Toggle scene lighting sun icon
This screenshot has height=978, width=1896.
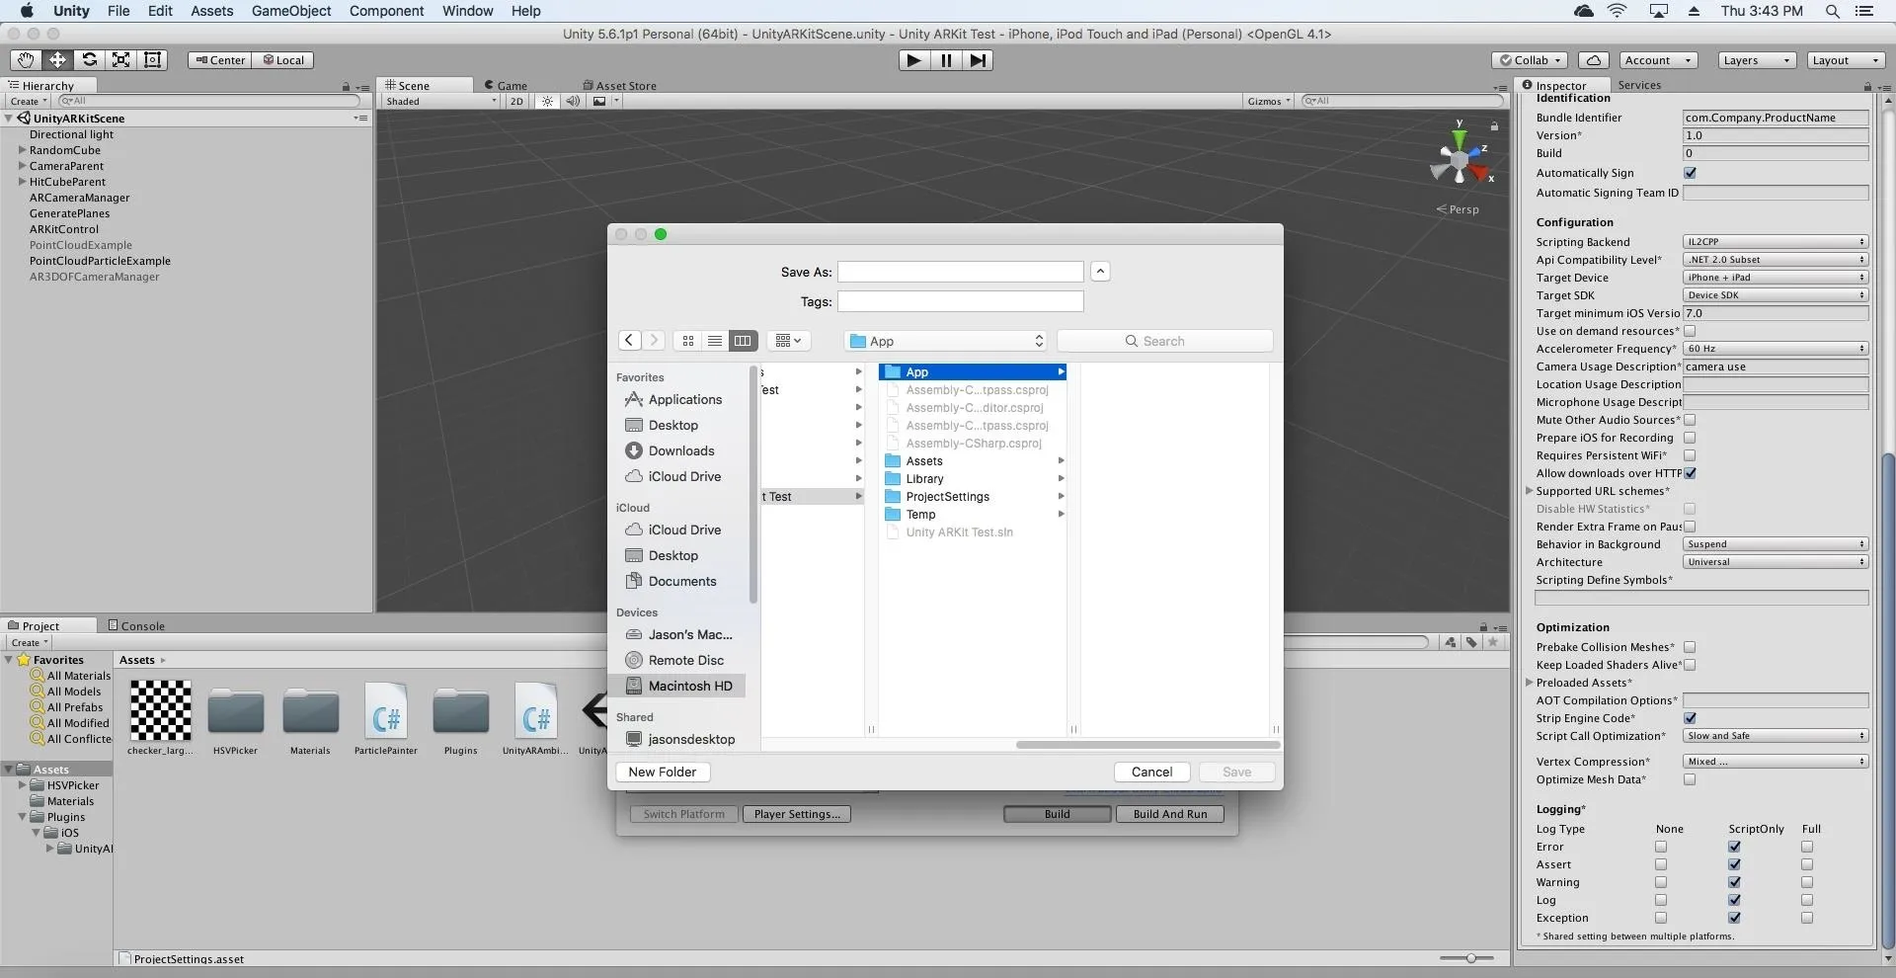[547, 101]
